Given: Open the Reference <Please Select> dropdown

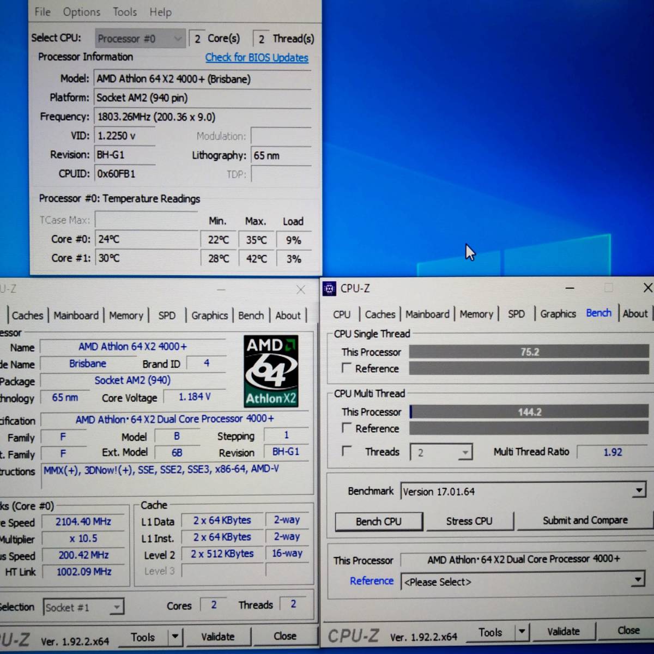Looking at the screenshot, I should pyautogui.click(x=523, y=582).
